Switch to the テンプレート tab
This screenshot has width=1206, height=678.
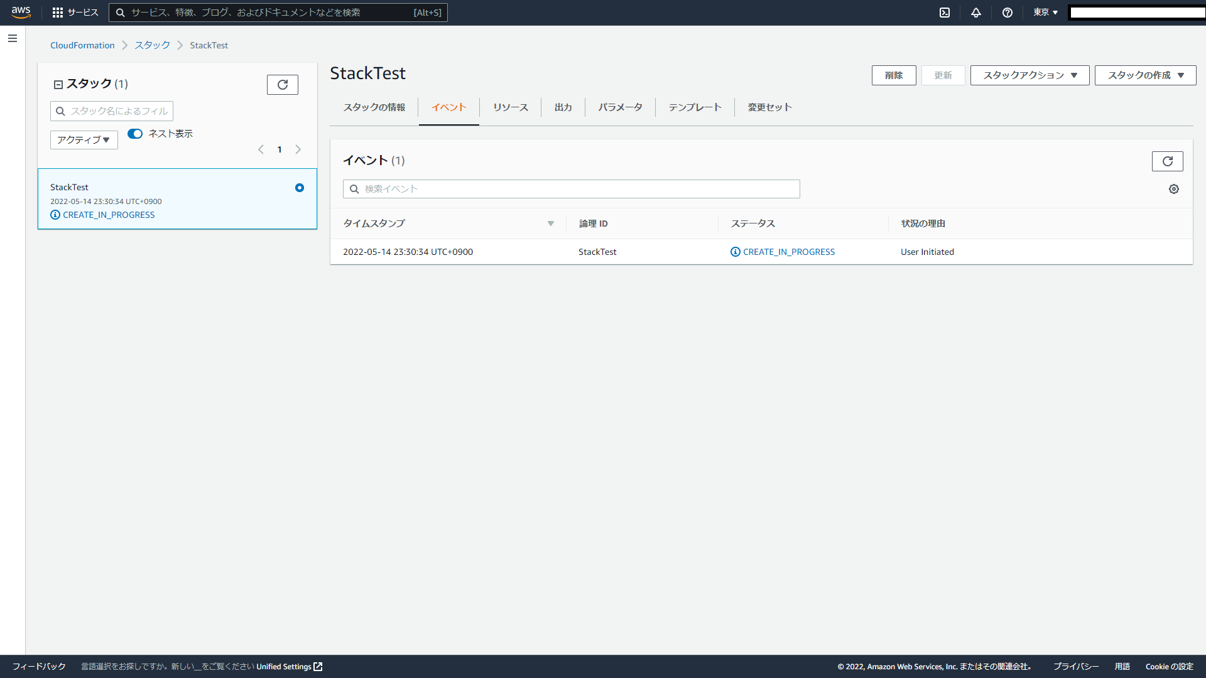[695, 107]
